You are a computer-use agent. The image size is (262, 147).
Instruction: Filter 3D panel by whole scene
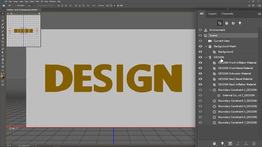(x=220, y=23)
